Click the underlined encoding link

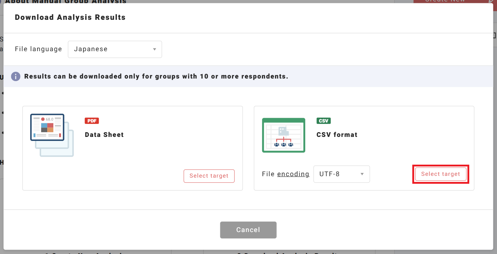[293, 174]
